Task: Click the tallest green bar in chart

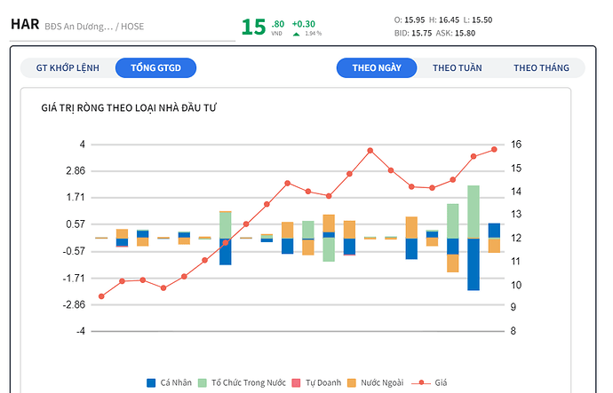Action: point(474,211)
